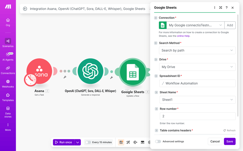This screenshot has height=151, width=243.
Task: Go back using the arrow icon
Action: (25, 9)
